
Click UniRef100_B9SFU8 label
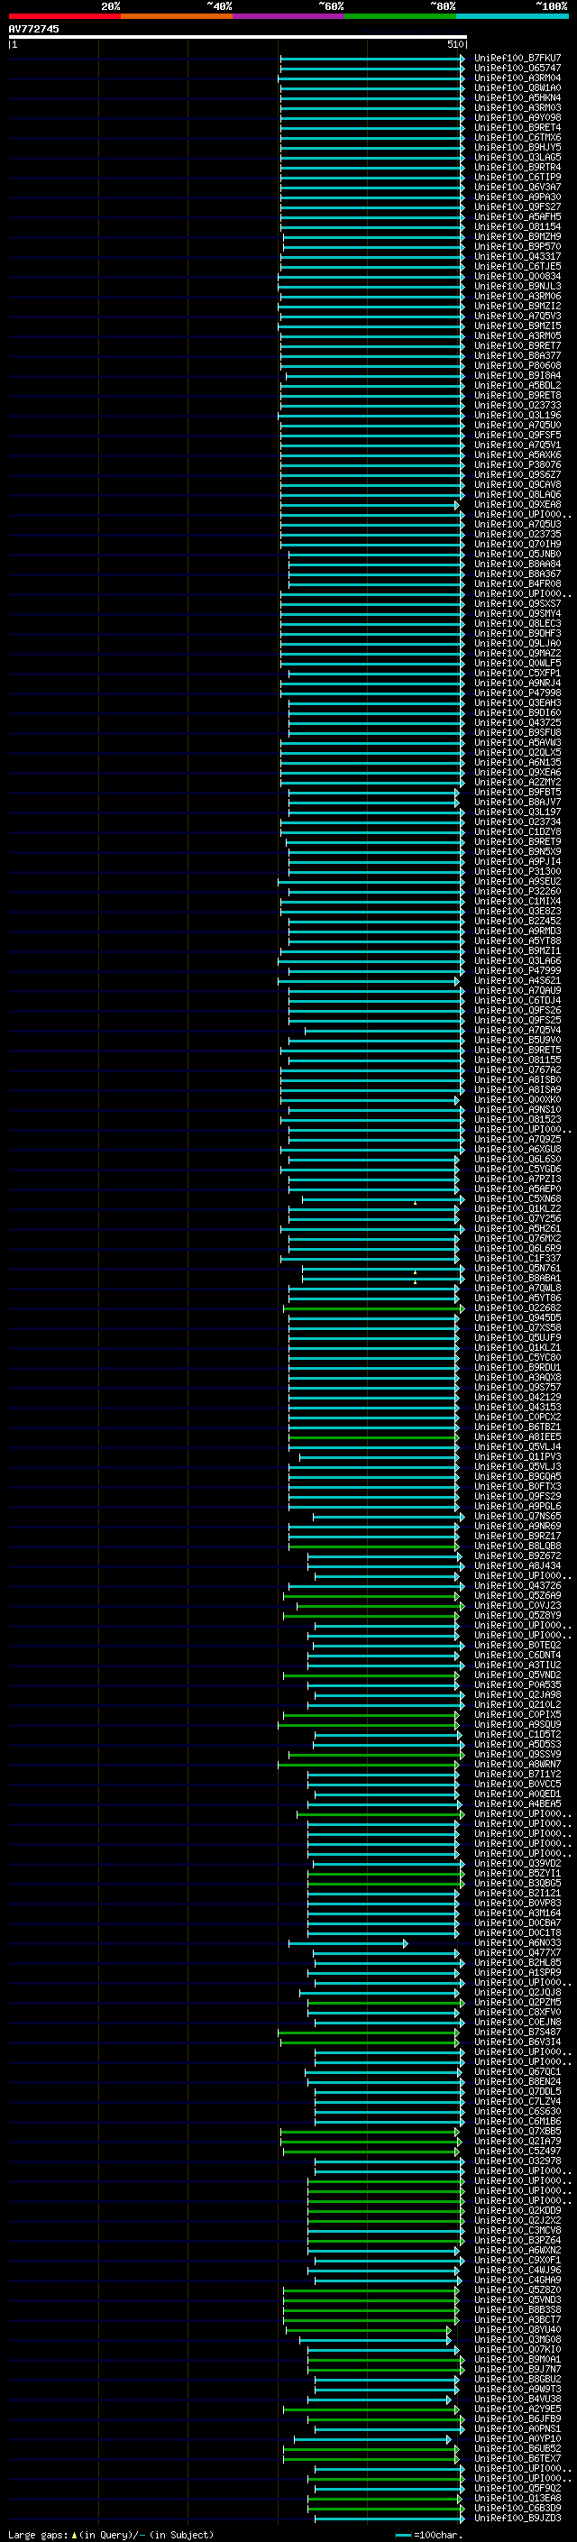(x=517, y=732)
